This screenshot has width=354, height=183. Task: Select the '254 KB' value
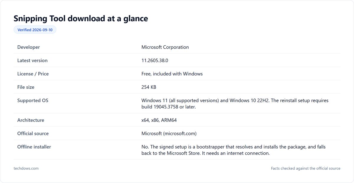(149, 87)
